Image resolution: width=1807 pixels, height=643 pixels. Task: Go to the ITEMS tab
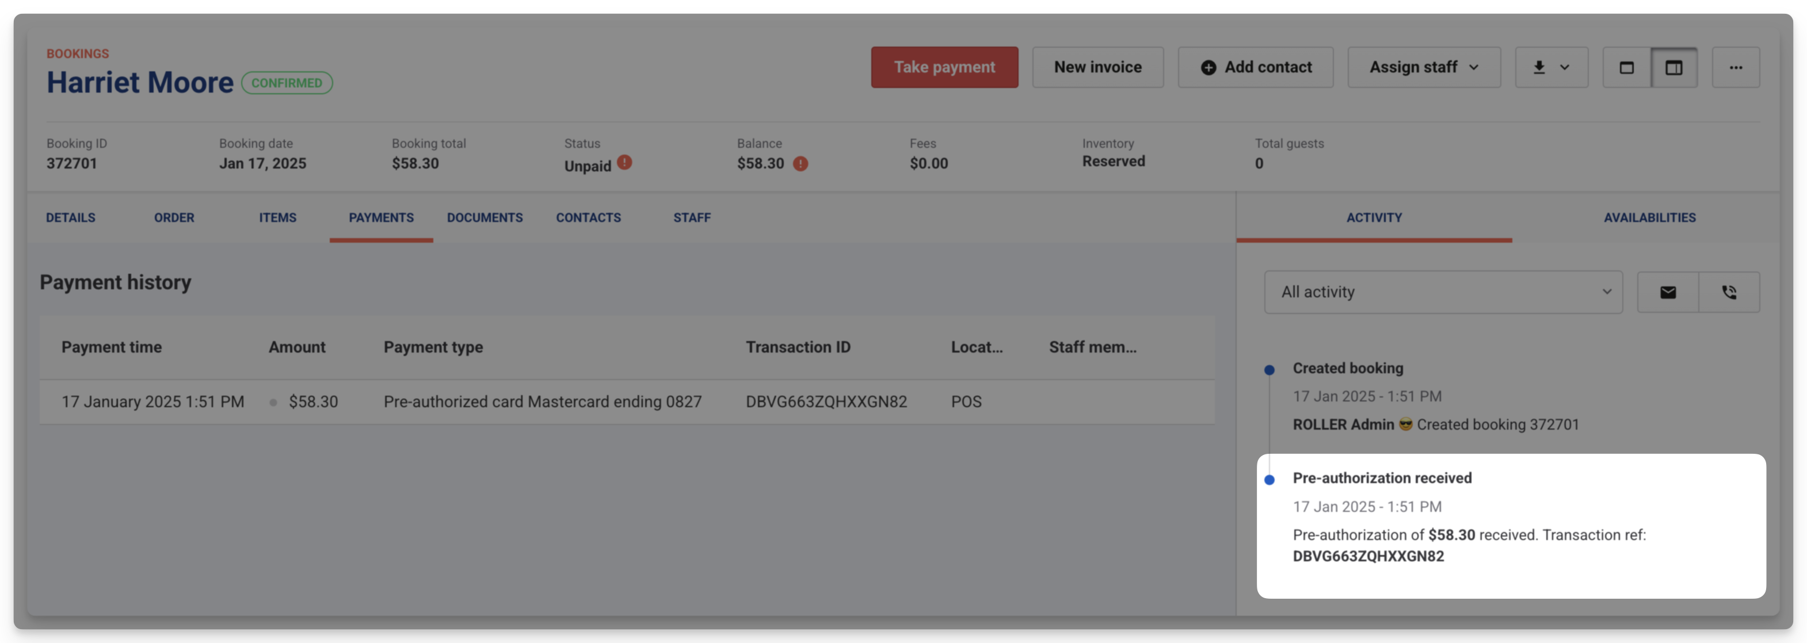[x=278, y=217]
